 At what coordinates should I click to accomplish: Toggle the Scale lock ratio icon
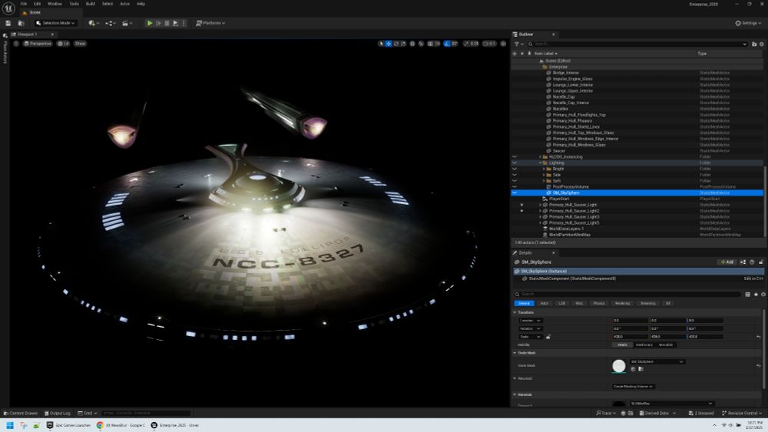[x=548, y=337]
